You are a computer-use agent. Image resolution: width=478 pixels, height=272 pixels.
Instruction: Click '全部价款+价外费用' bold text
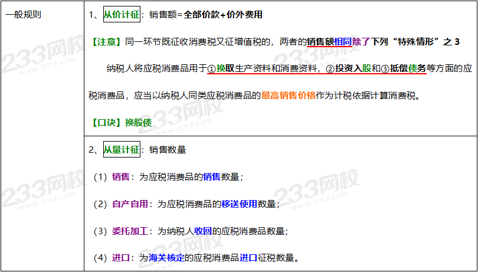coord(223,15)
